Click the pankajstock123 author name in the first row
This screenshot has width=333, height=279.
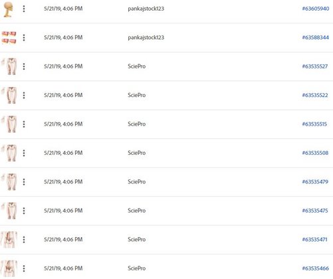click(146, 9)
